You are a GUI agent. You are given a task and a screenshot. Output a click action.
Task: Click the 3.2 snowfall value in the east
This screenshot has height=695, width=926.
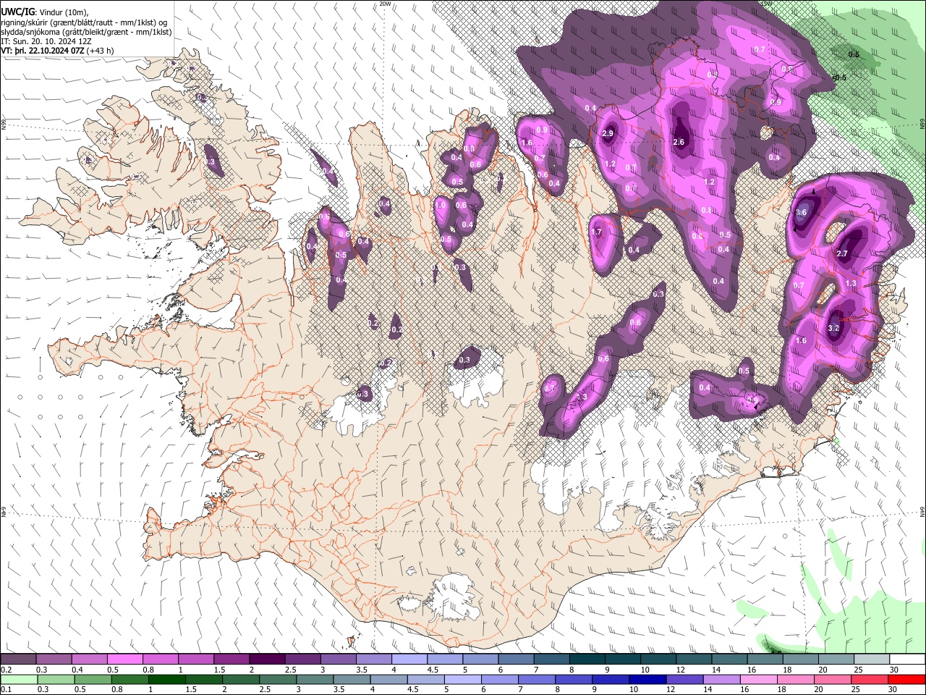click(833, 328)
